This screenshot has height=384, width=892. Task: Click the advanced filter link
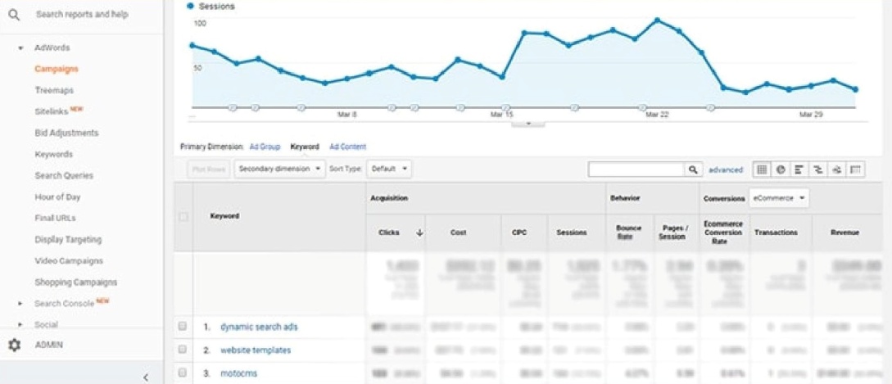pos(726,169)
